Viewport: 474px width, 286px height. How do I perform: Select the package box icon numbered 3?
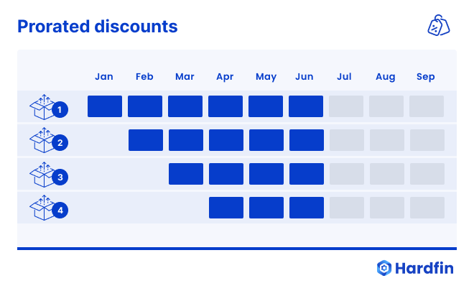tap(49, 175)
